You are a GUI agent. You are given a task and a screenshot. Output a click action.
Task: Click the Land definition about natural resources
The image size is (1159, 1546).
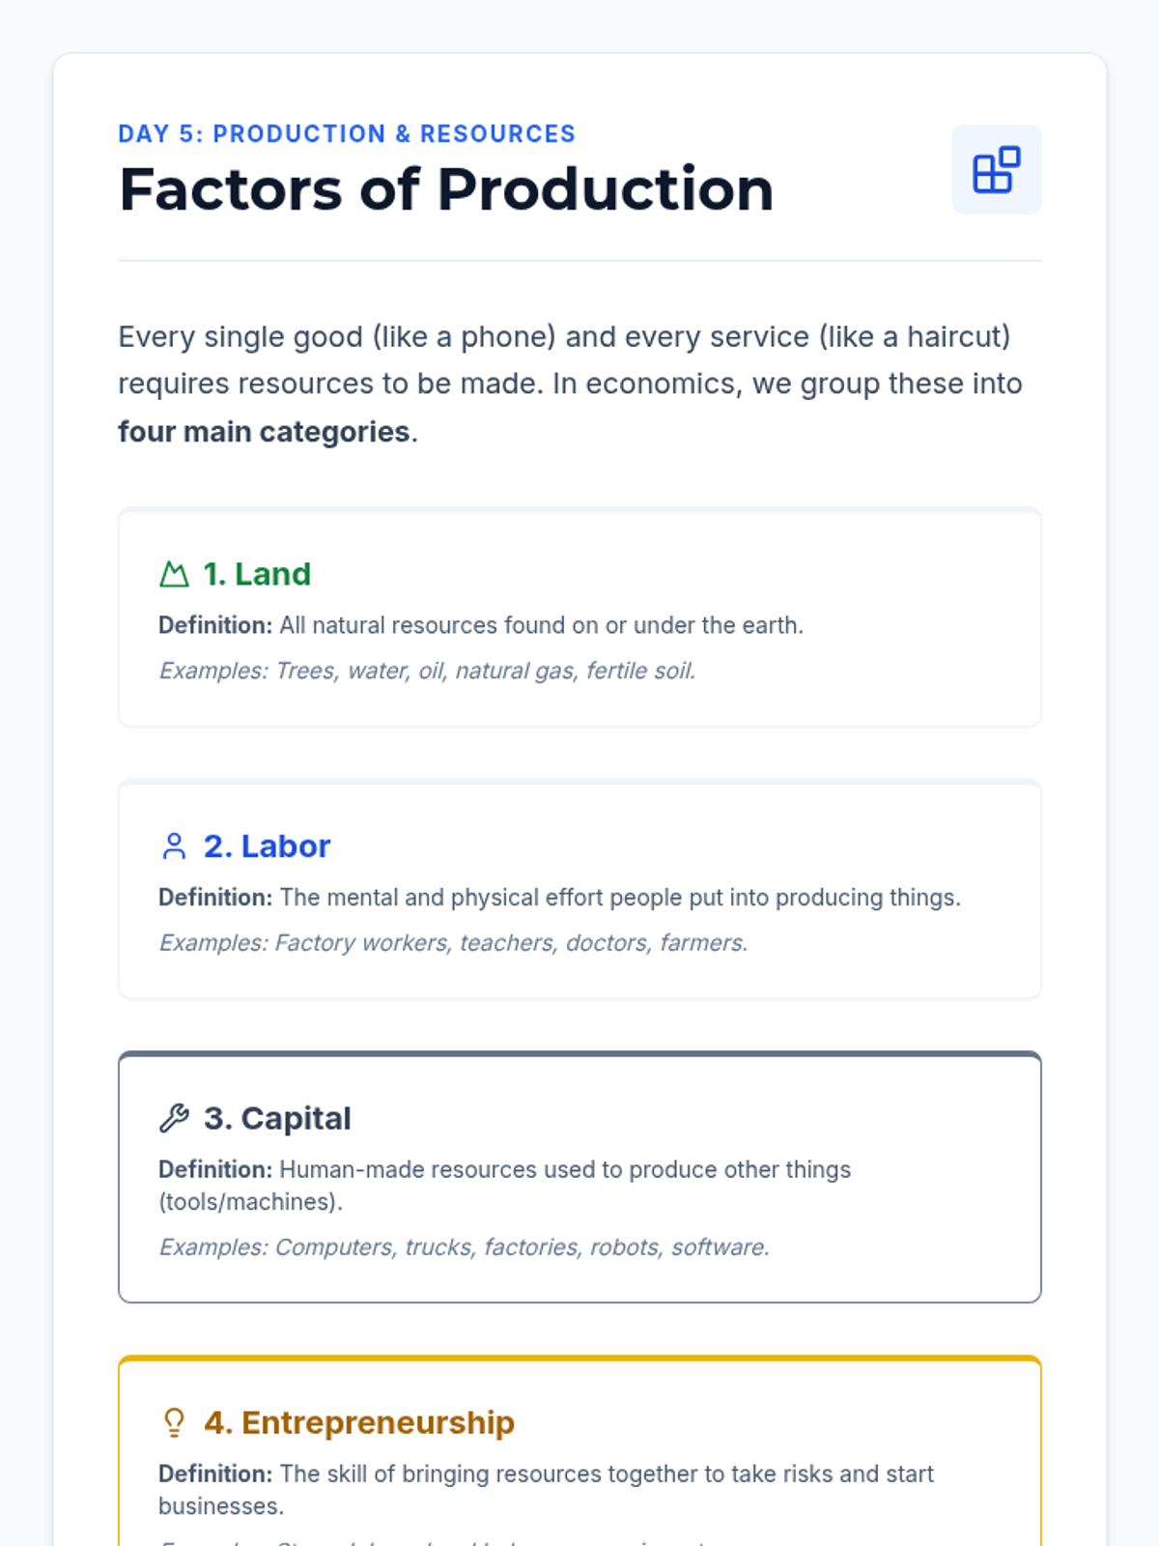click(x=481, y=625)
